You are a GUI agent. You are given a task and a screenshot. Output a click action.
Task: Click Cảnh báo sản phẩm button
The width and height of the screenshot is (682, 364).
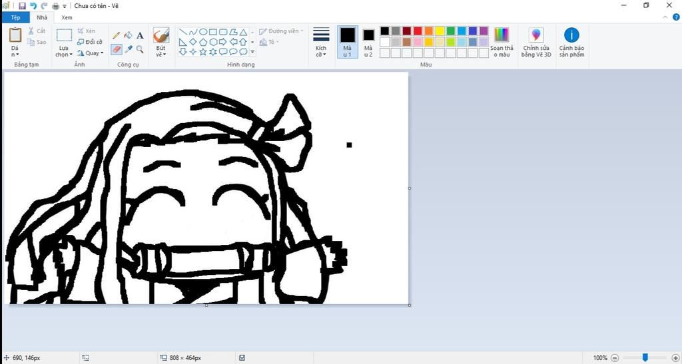[571, 42]
